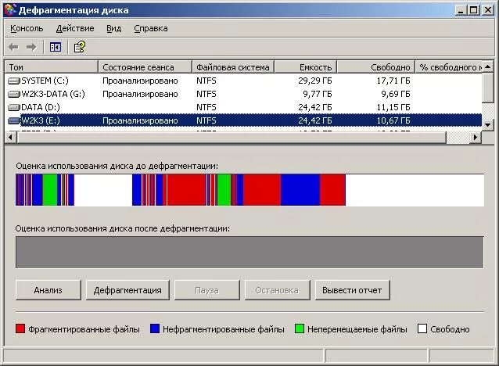This screenshot has height=366, width=499.
Task: Click the Disk Defragmenter title bar icon
Action: 10,10
